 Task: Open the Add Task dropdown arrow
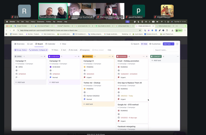[173, 44]
